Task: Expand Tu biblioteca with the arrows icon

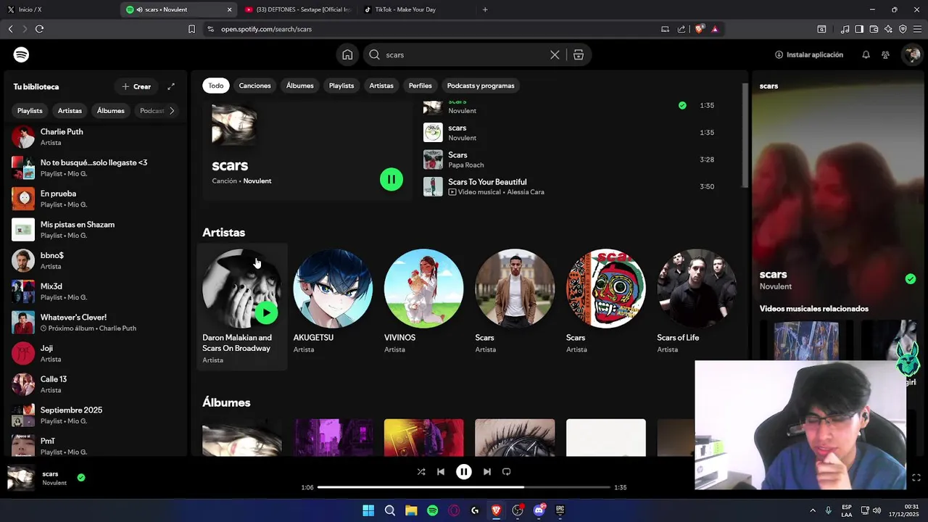Action: pyautogui.click(x=171, y=86)
